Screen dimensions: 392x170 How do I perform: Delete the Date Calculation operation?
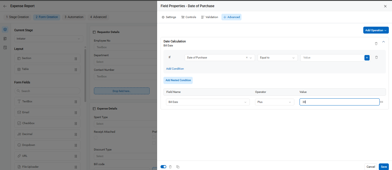376,44
